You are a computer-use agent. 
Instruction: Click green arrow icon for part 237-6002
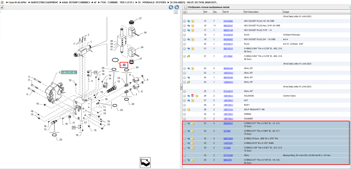click(x=188, y=56)
